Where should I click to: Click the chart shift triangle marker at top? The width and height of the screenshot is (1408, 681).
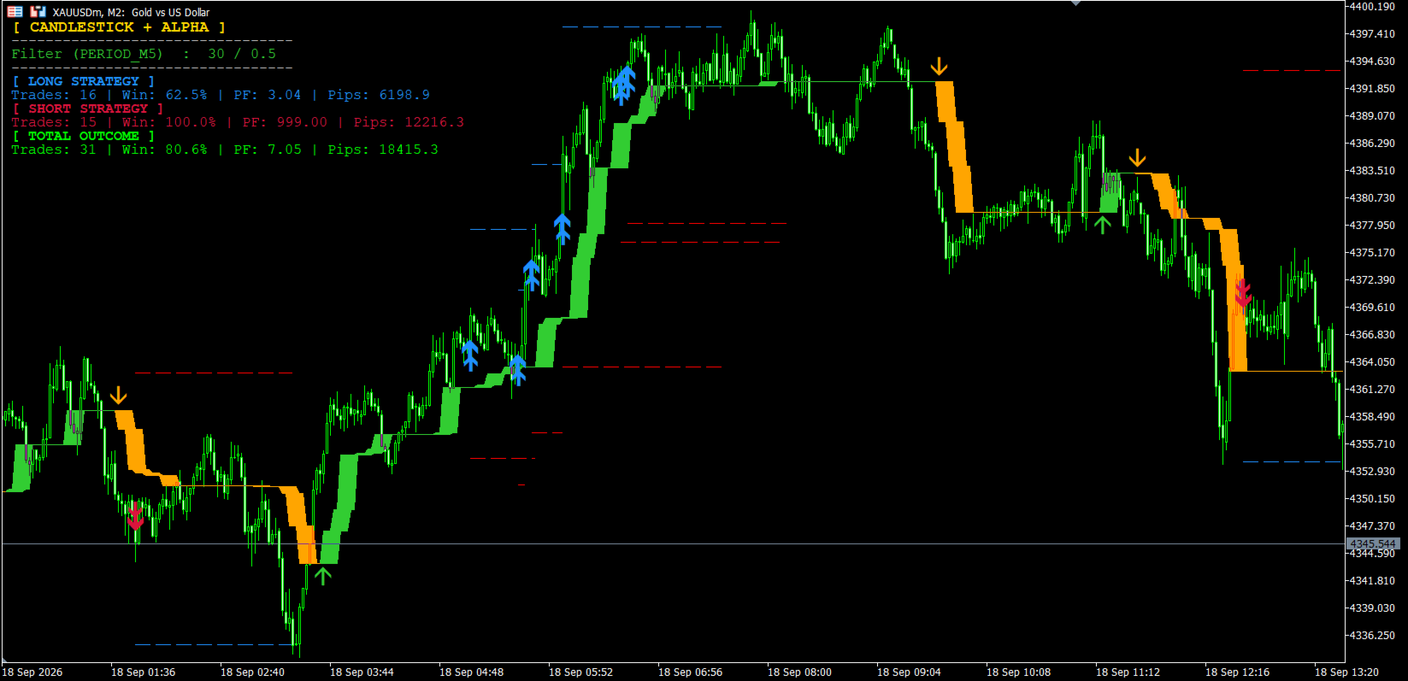pyautogui.click(x=1075, y=3)
